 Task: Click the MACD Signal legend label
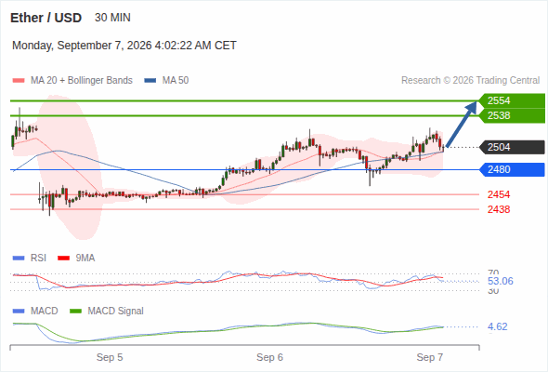coord(116,312)
